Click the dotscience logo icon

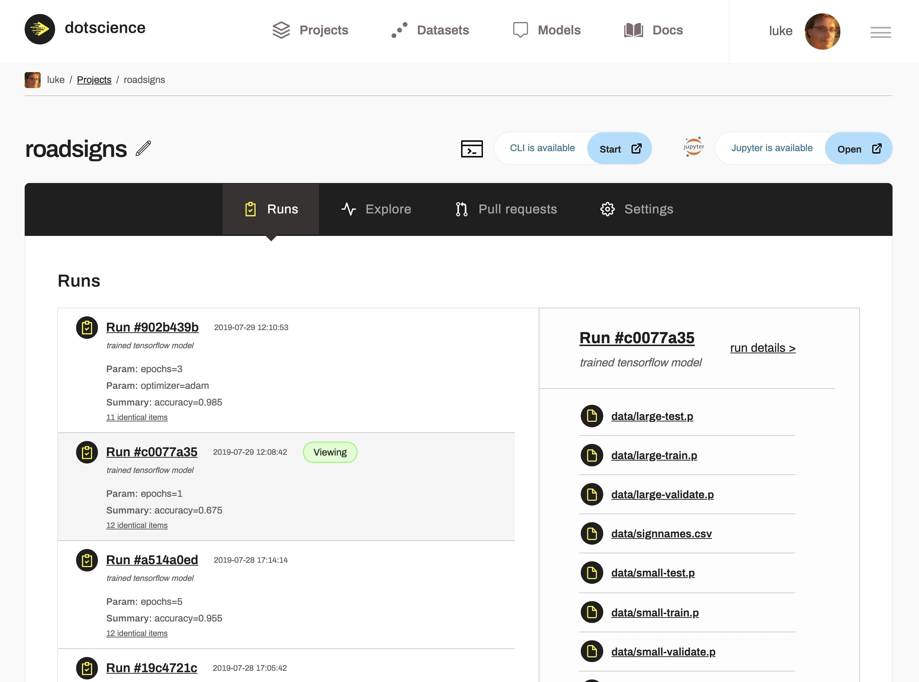click(x=40, y=29)
